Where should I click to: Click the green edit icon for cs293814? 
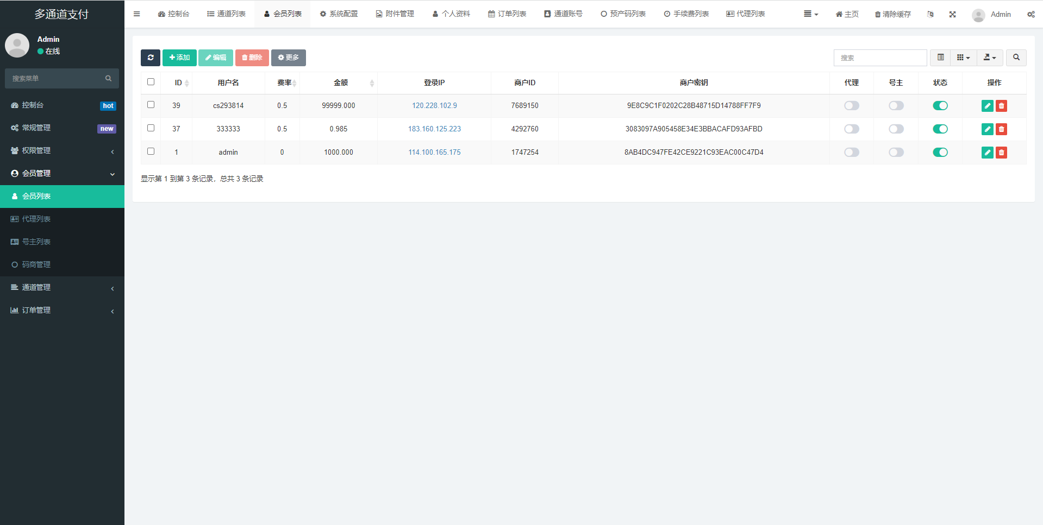click(x=987, y=106)
